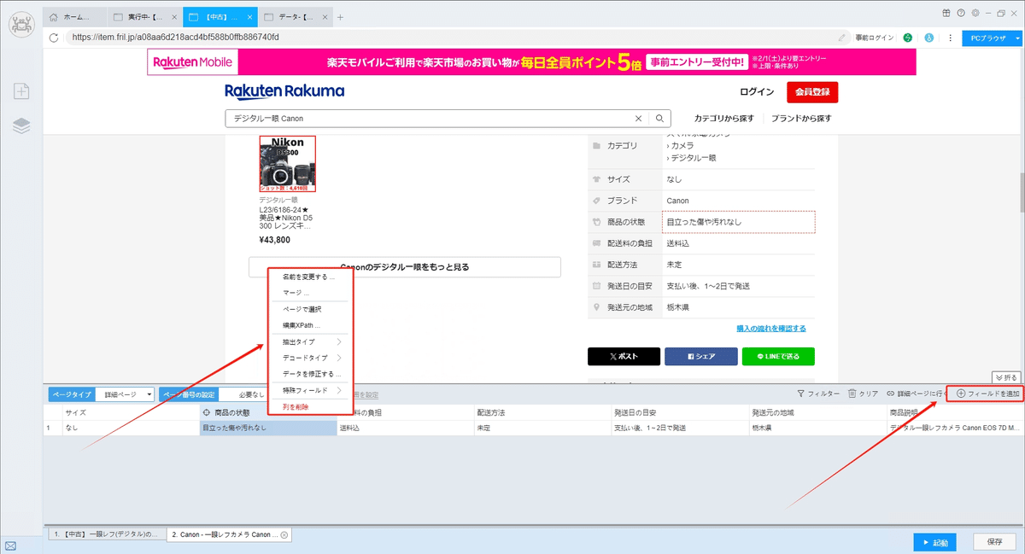Open the three-dot more options menu
The height and width of the screenshot is (554, 1025).
point(950,38)
